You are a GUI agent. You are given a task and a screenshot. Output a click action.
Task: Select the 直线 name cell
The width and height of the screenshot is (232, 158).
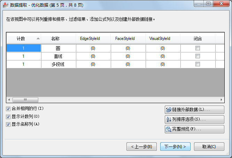pos(59,56)
